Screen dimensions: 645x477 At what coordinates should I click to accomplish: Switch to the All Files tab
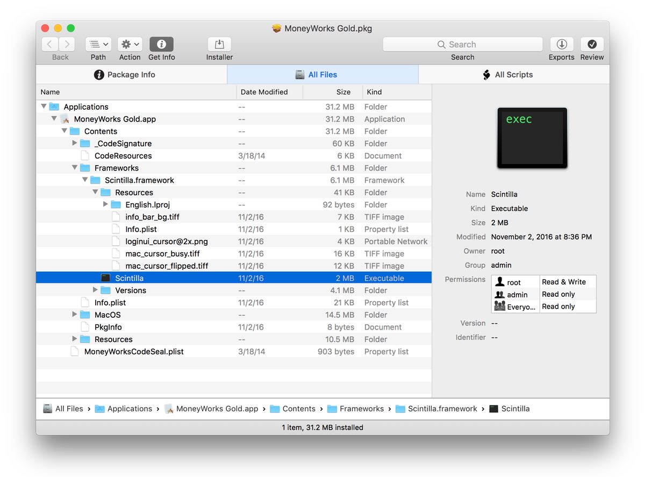(322, 75)
